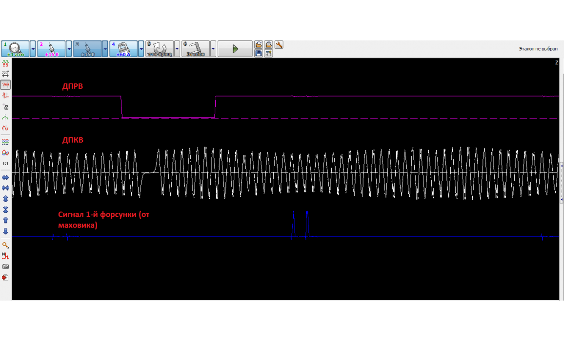Toggle the lock icon in left sidebar
Image resolution: width=564 pixels, height=341 pixels.
pos(5,106)
